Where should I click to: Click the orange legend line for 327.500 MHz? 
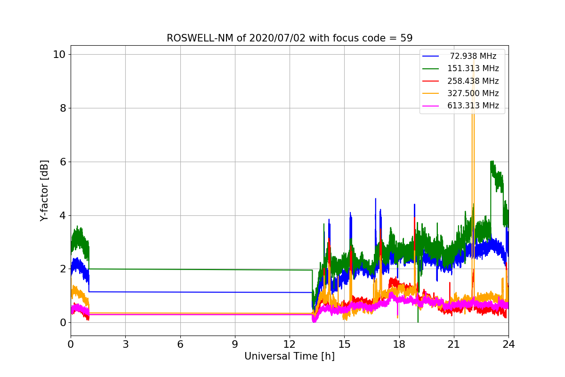(431, 94)
